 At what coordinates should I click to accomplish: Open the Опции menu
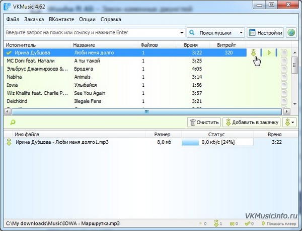click(x=87, y=19)
